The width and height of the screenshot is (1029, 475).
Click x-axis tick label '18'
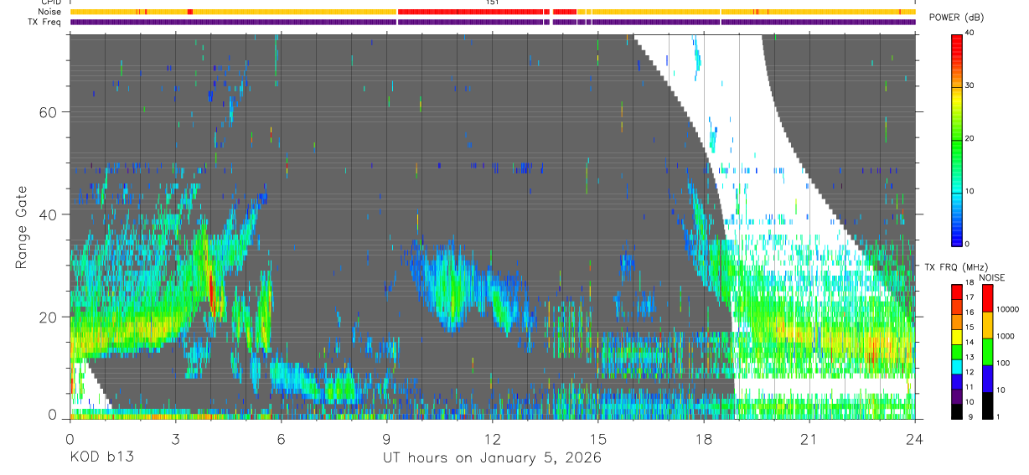[704, 439]
